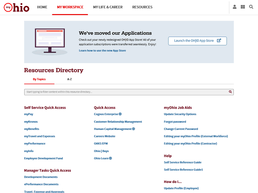The width and height of the screenshot is (258, 193).
Task: Click the myOhio logo
Action: point(17,7)
